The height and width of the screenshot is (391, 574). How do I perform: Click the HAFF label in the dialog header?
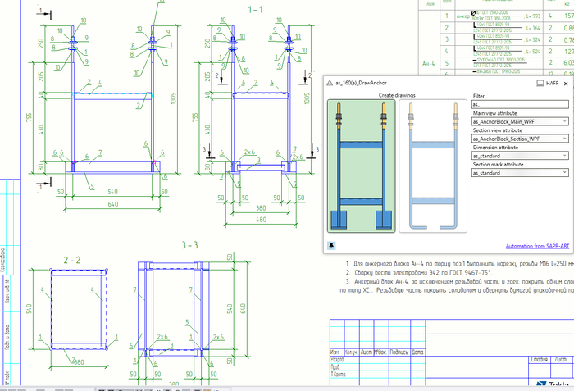click(553, 83)
